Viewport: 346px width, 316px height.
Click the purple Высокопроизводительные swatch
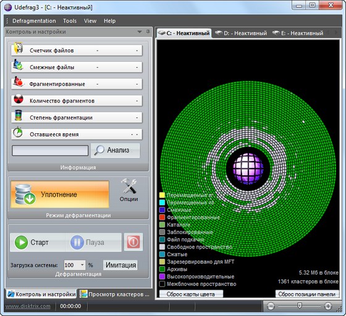pyautogui.click(x=162, y=276)
